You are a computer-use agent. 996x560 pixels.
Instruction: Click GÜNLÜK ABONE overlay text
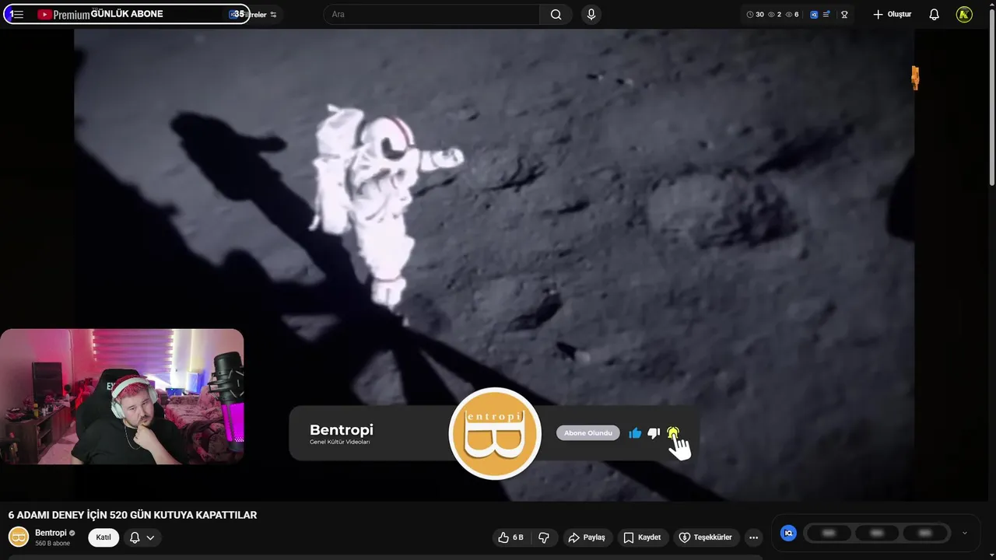click(x=127, y=14)
